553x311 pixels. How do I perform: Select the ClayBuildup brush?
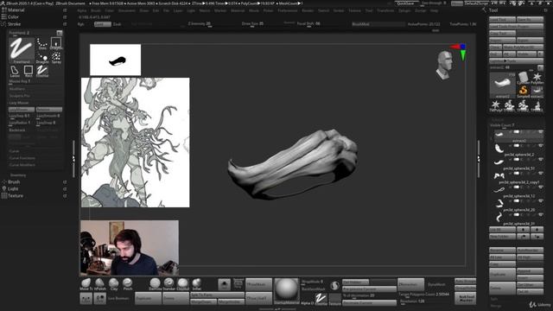coord(182,284)
